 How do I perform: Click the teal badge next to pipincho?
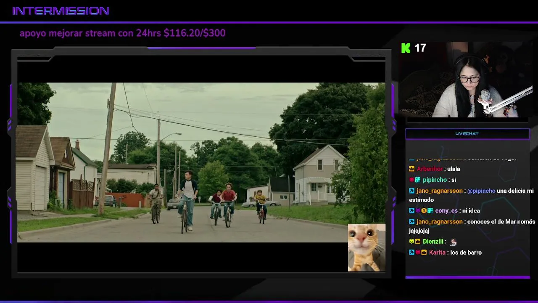click(418, 180)
